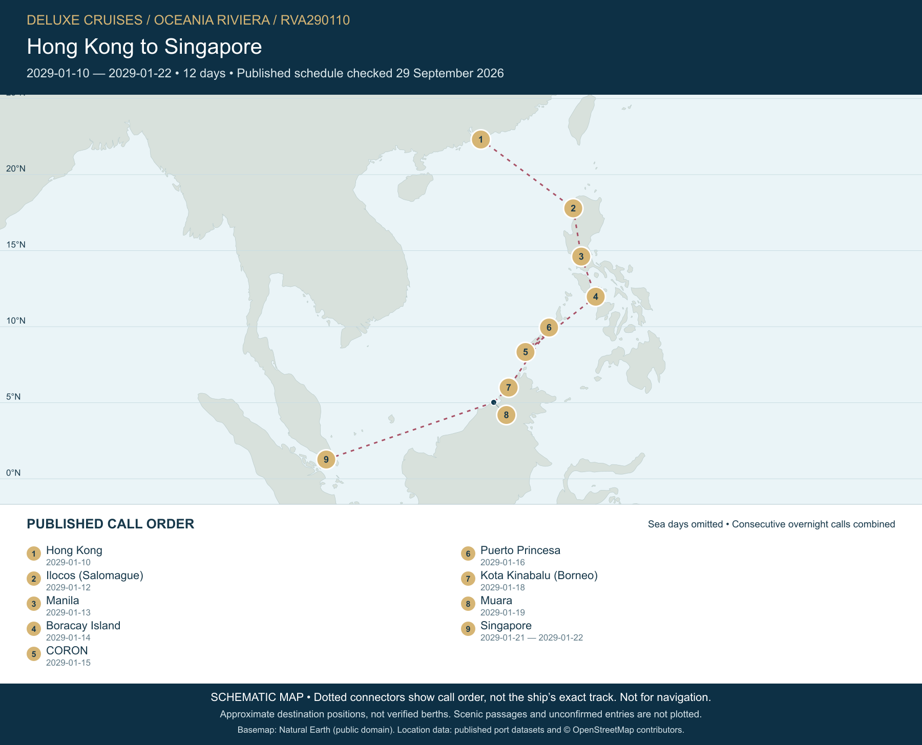
Task: Click the small dark dot beside marker 8
Action: (494, 402)
